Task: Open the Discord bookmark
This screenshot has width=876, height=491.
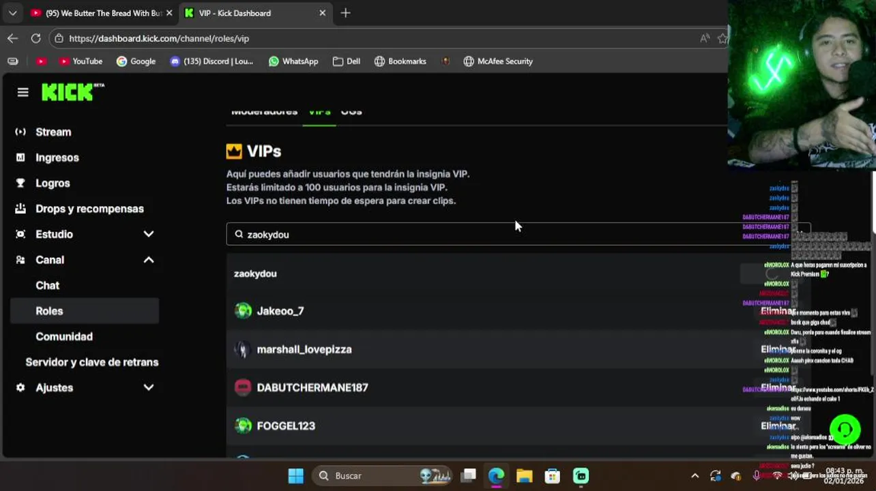Action: [x=211, y=61]
